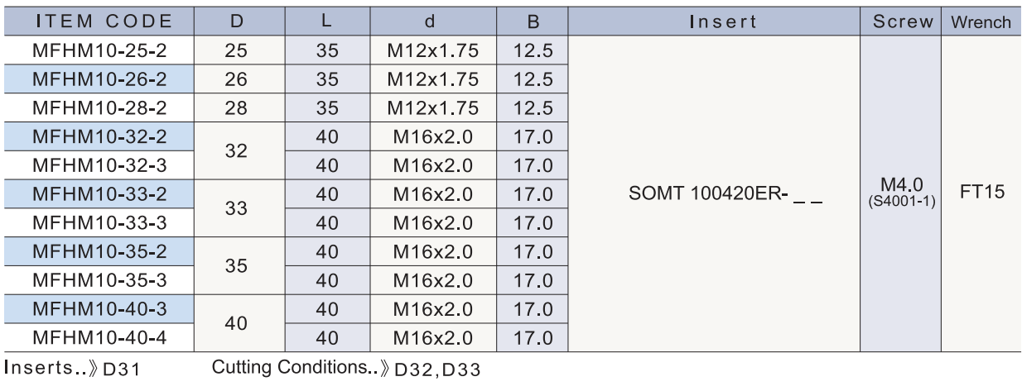Click the Screw column header
This screenshot has height=391, width=1022.
click(903, 21)
